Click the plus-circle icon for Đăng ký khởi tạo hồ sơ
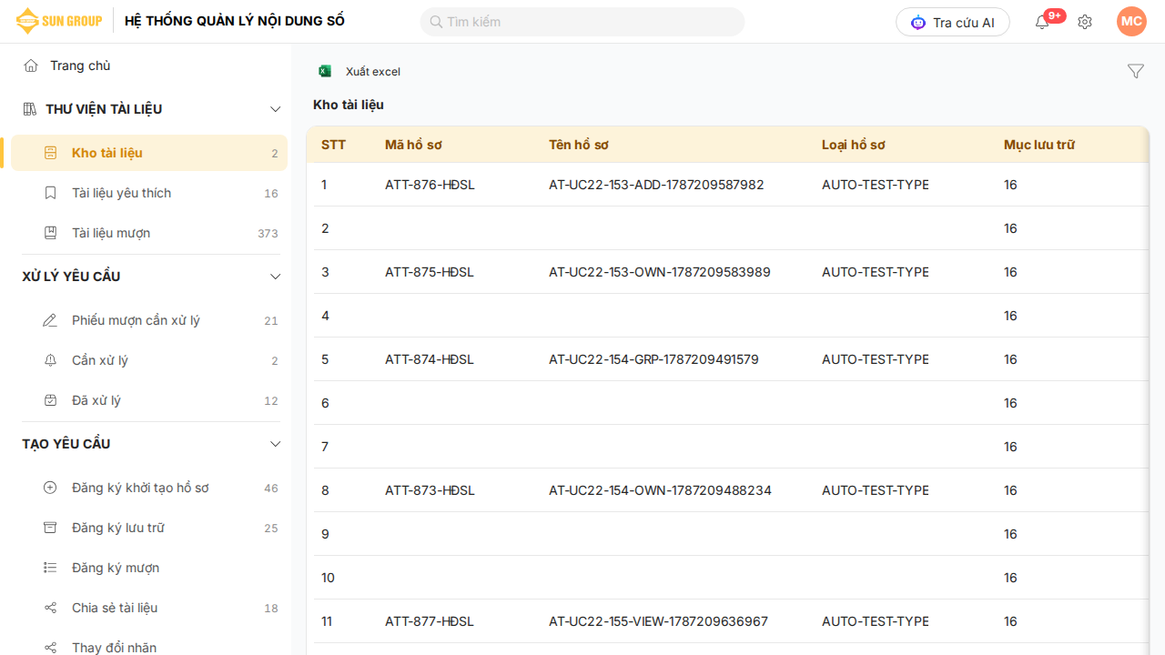 click(51, 488)
